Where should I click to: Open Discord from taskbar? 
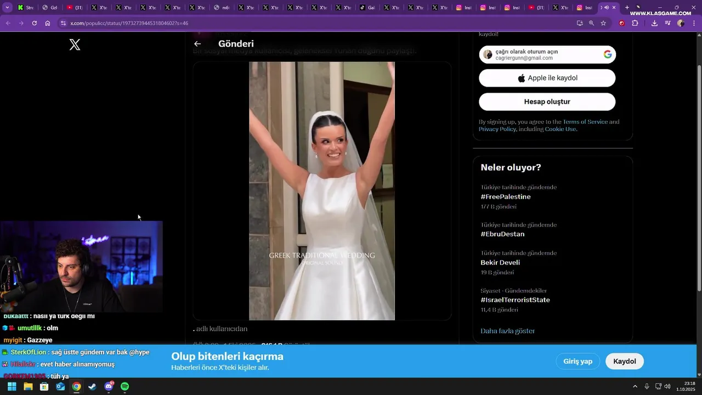point(109,386)
